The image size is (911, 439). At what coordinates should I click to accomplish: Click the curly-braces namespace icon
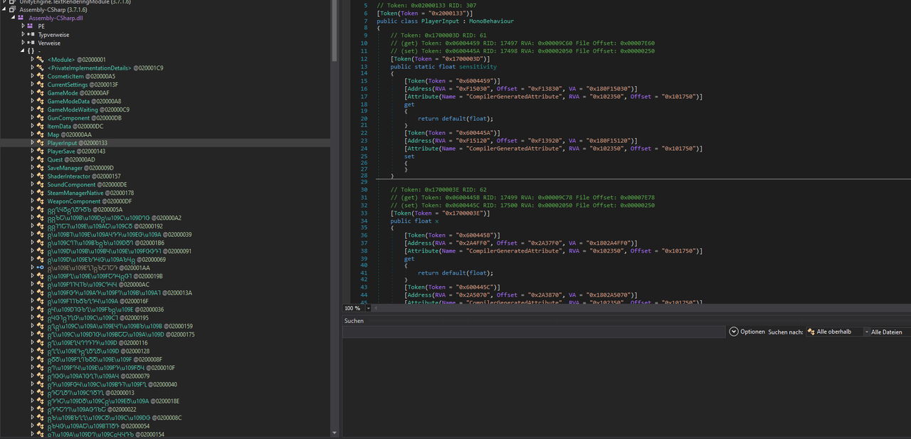click(31, 51)
